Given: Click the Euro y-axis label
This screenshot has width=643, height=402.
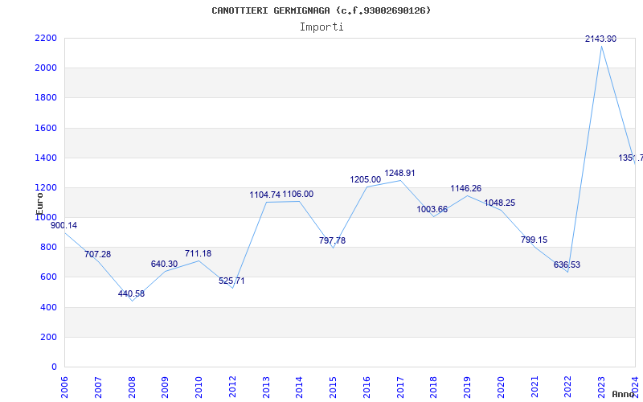Looking at the screenshot, I should tap(39, 204).
